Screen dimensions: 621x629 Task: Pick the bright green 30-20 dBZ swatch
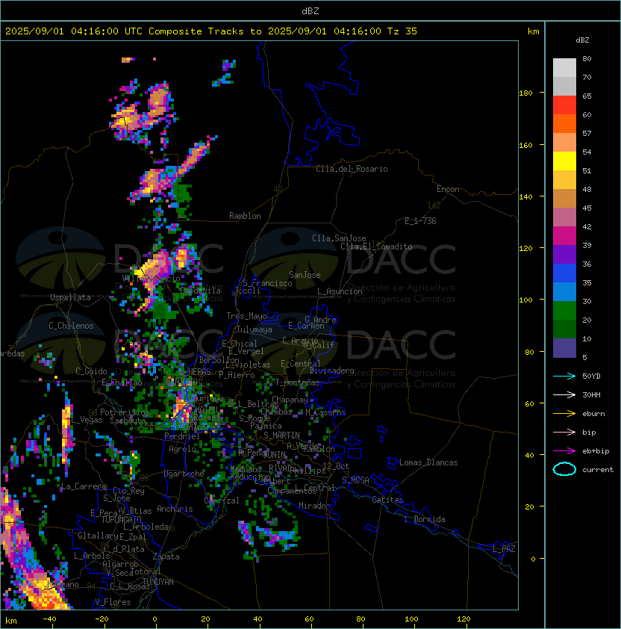pyautogui.click(x=564, y=311)
